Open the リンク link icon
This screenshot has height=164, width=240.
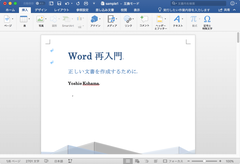[127, 19]
